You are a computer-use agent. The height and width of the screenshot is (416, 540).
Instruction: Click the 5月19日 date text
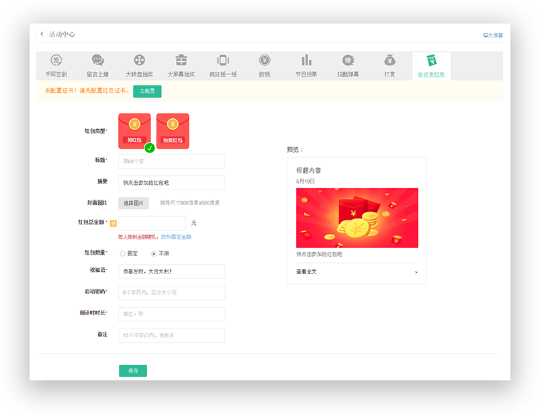(306, 181)
